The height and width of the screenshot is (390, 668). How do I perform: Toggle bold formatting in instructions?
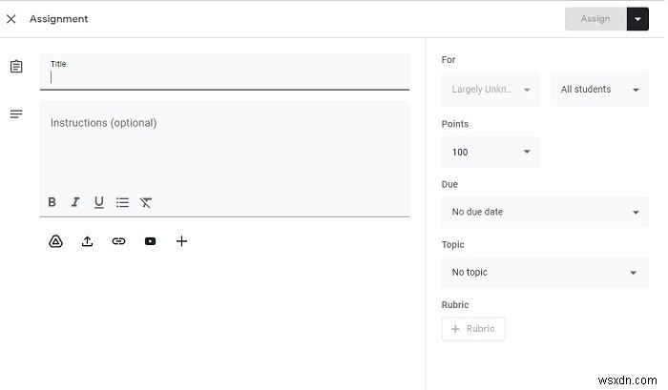[x=52, y=202]
